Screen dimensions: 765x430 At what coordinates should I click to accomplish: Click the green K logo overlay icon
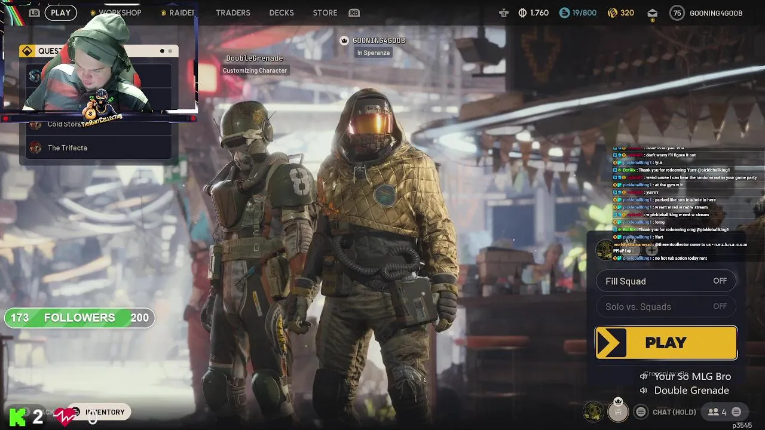point(17,416)
